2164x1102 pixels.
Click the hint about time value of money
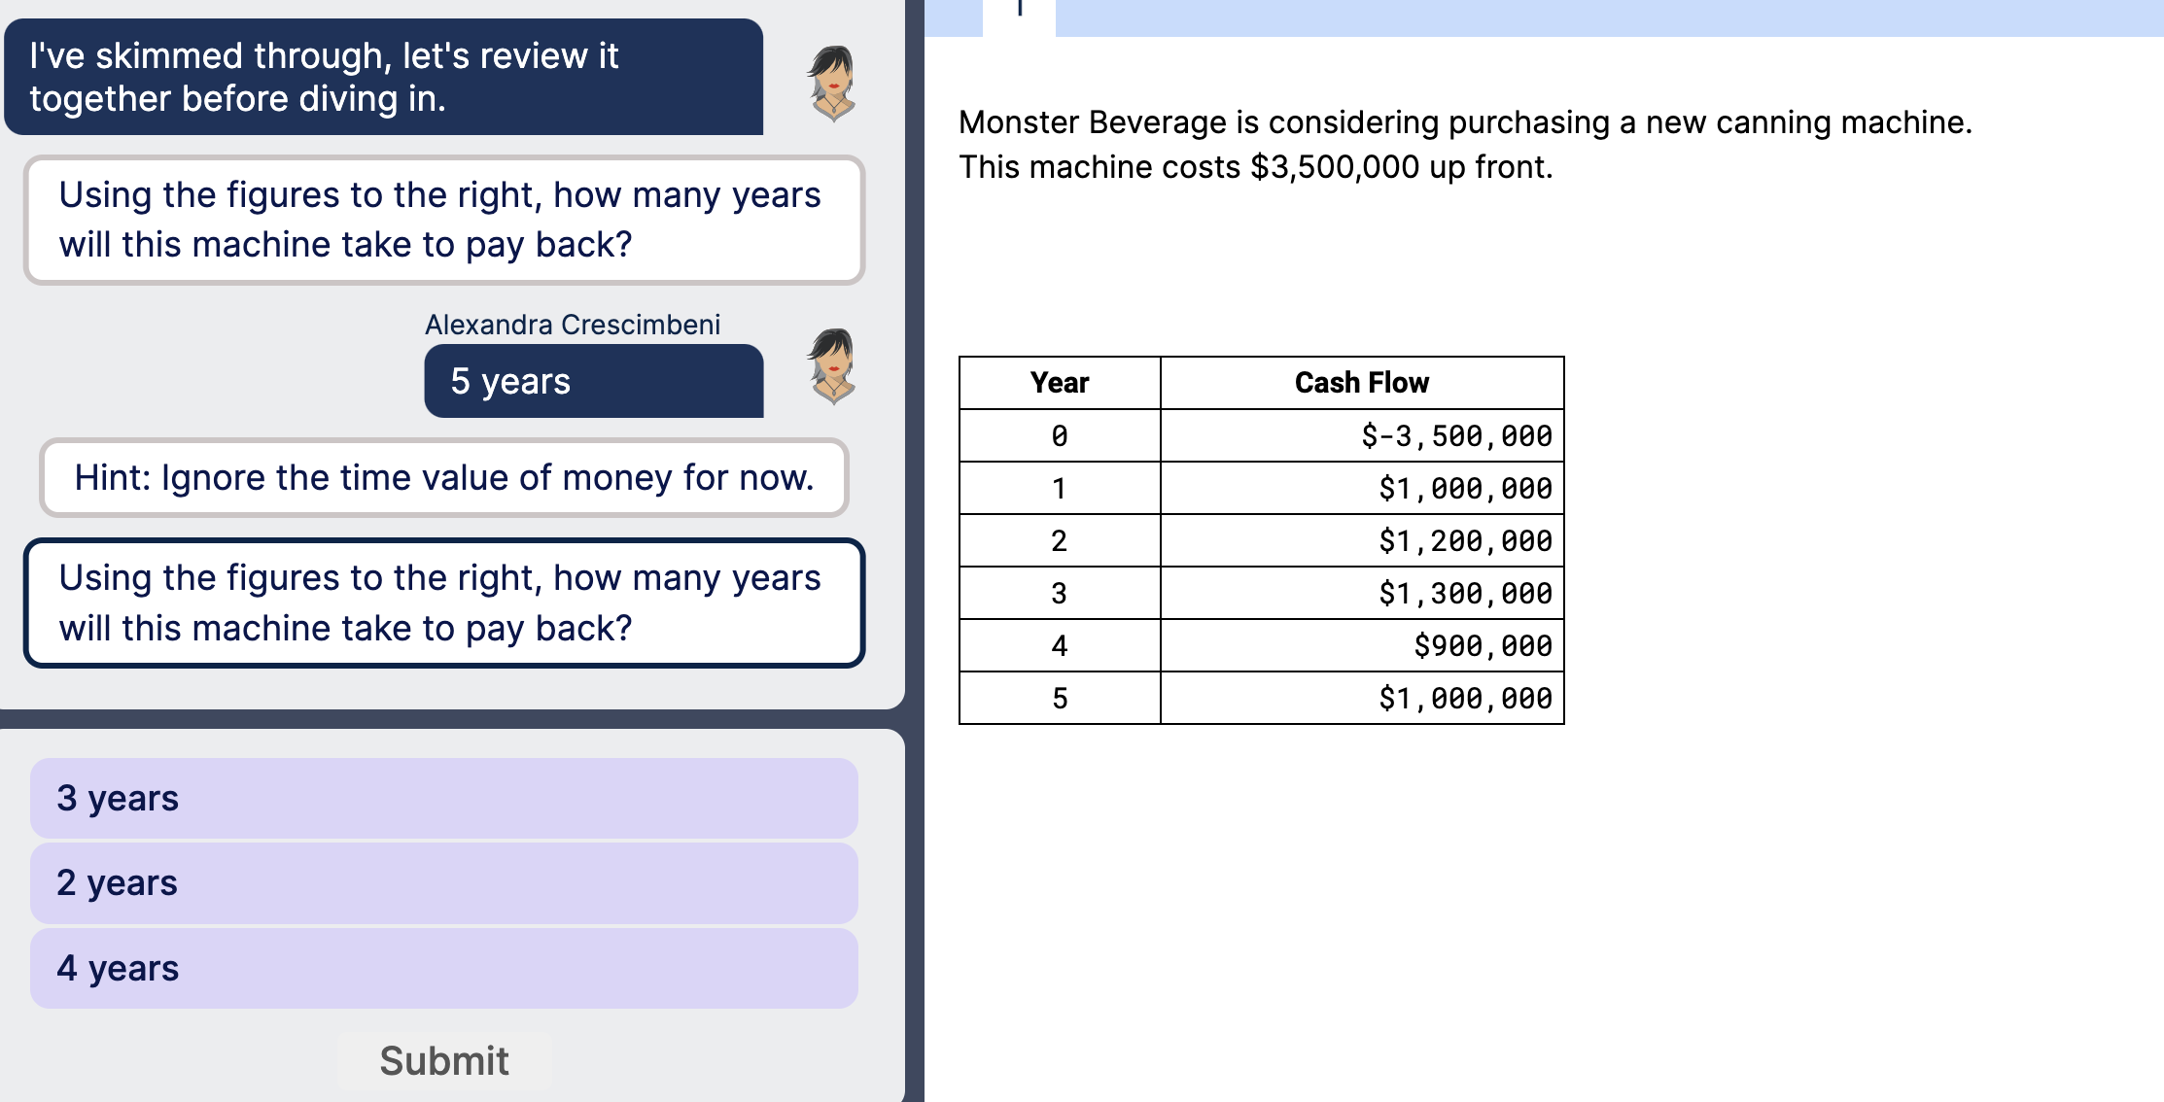pos(444,477)
